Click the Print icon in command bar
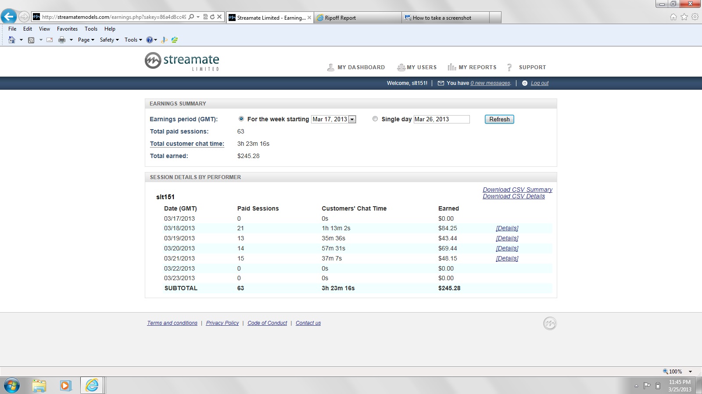 (x=62, y=40)
